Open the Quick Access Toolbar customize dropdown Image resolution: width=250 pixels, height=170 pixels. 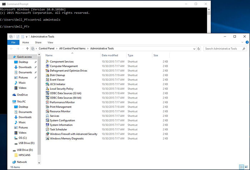click(x=27, y=37)
